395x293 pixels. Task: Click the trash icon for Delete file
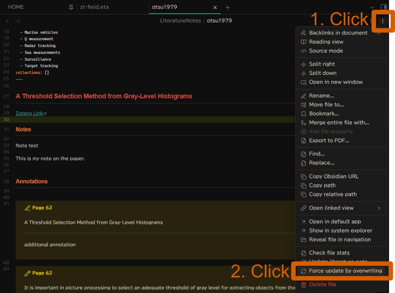[x=303, y=284]
